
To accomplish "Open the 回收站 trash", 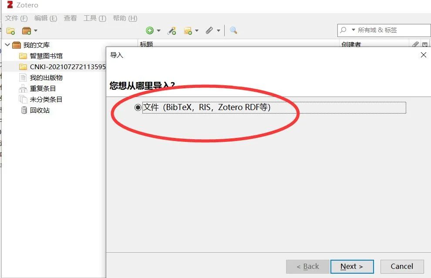I will [40, 111].
